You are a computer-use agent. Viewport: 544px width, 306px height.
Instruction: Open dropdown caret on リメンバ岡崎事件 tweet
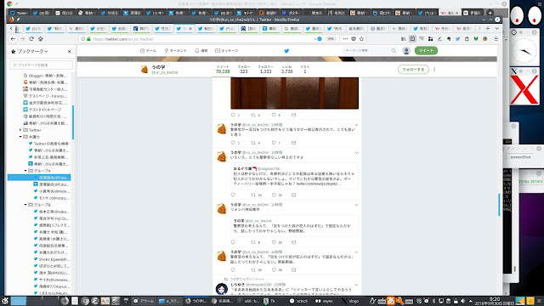pos(356,205)
